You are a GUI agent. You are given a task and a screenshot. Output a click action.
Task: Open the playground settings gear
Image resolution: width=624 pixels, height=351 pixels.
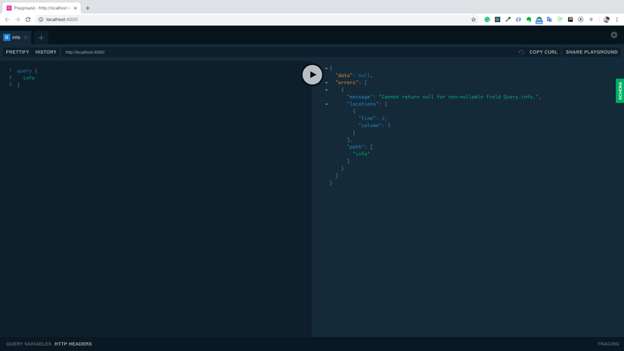pyautogui.click(x=613, y=35)
